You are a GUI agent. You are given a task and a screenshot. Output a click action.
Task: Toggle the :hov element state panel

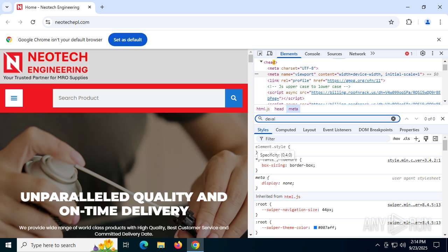tap(396, 139)
